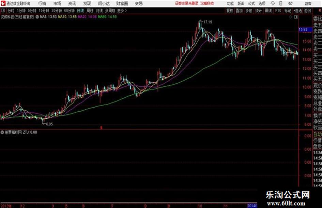This screenshot has width=322, height=208.
Task: Open the 选项 menu
Action: point(262,3)
